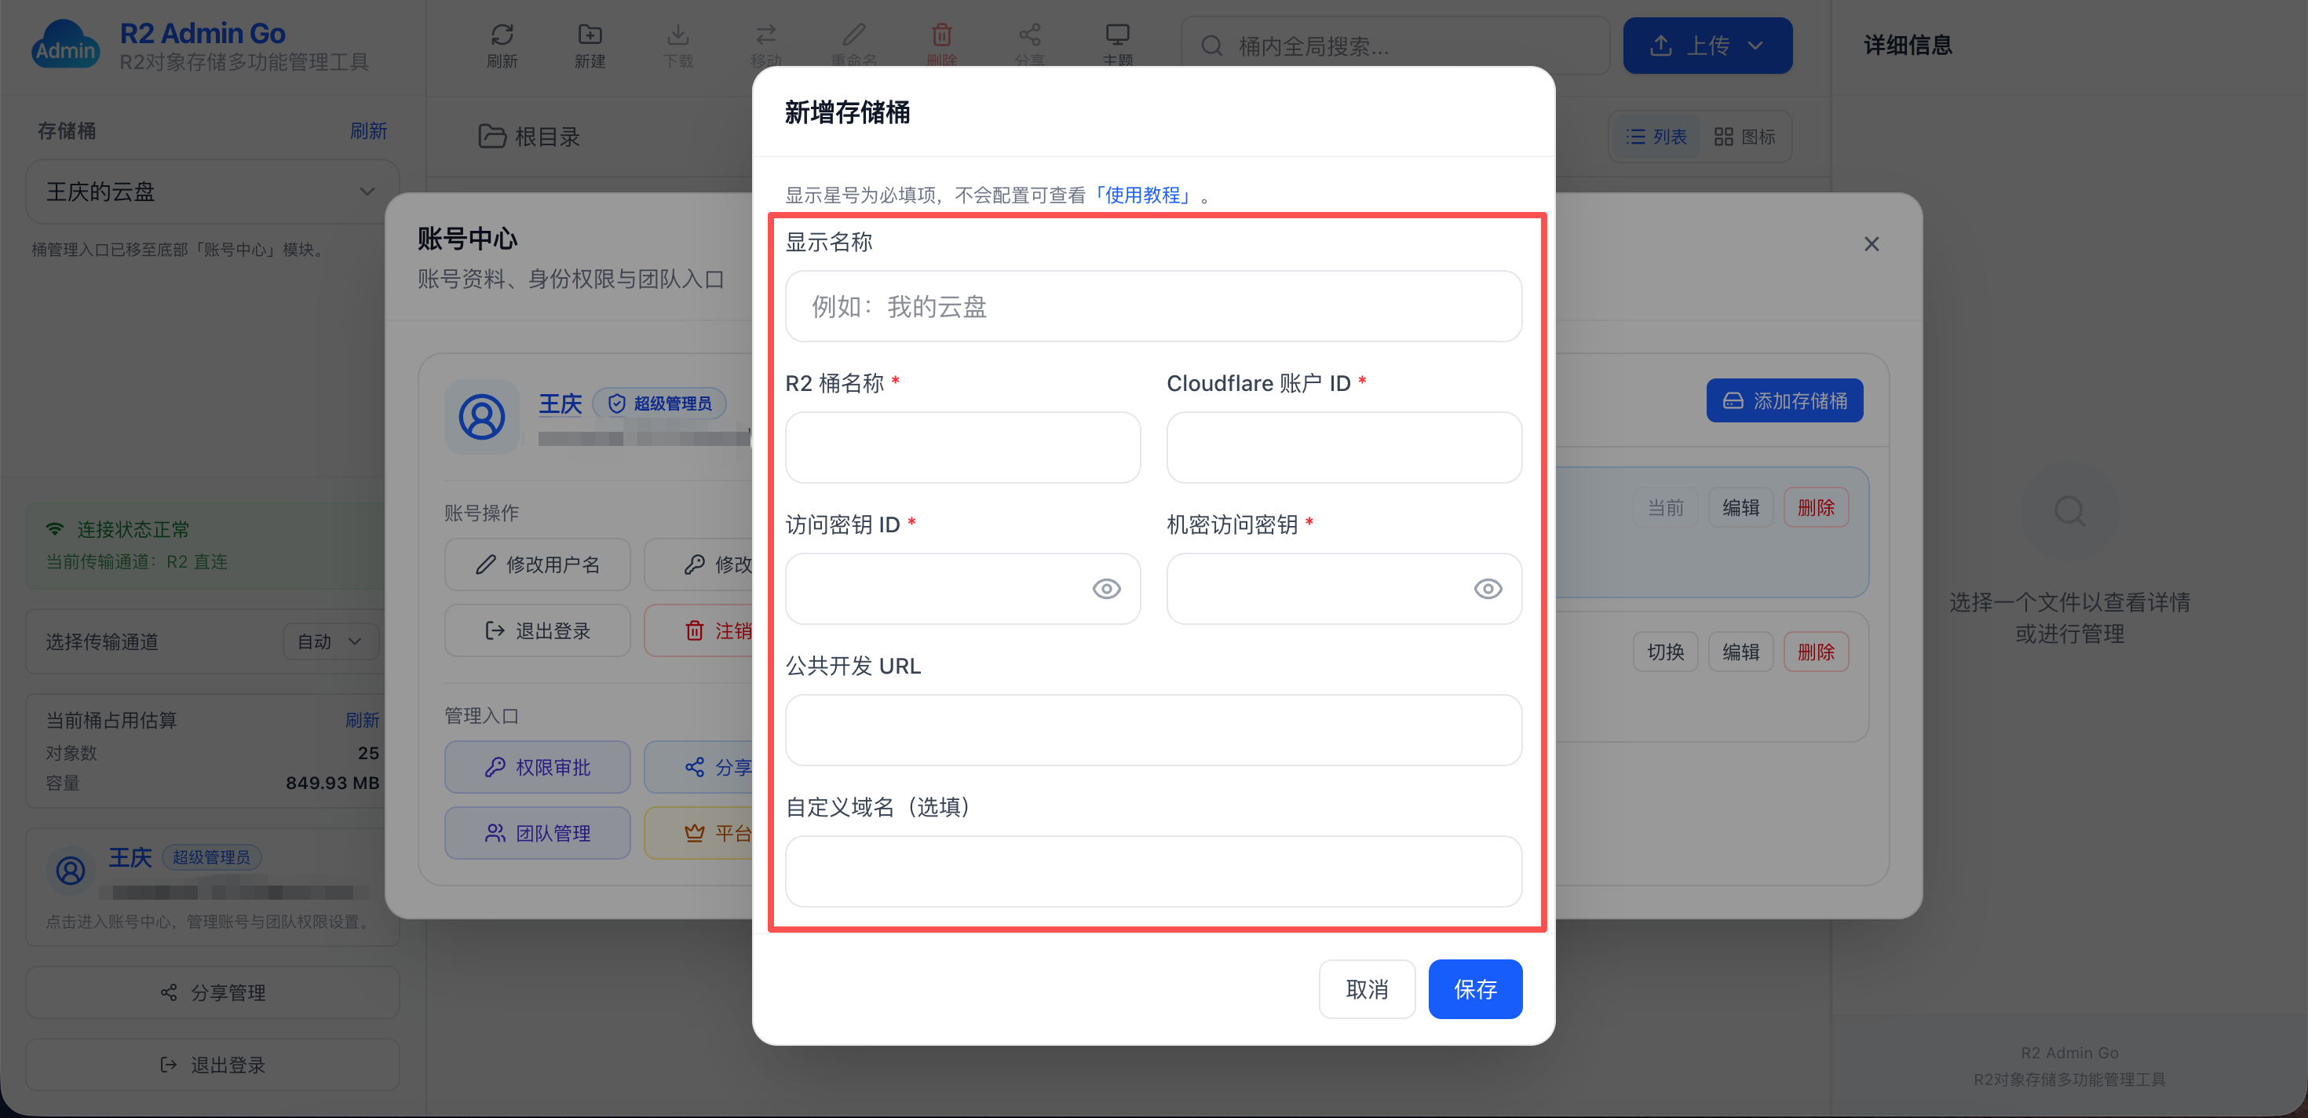Open 分享管理 in the sidebar
2308x1118 pixels.
[212, 992]
